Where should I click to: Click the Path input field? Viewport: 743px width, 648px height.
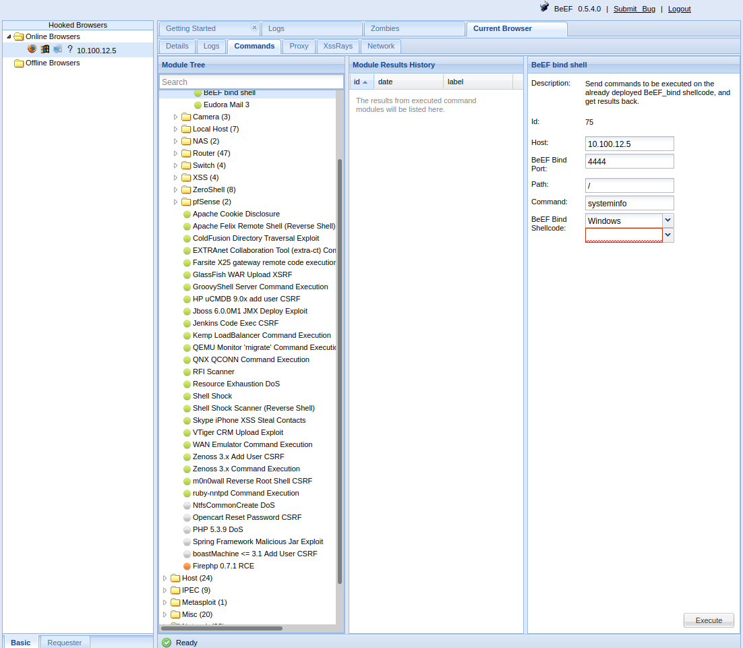pos(629,185)
